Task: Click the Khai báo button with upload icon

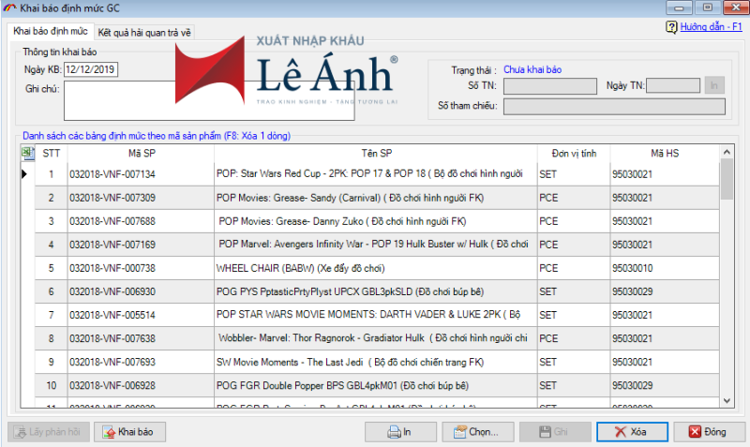Action: pos(129,432)
